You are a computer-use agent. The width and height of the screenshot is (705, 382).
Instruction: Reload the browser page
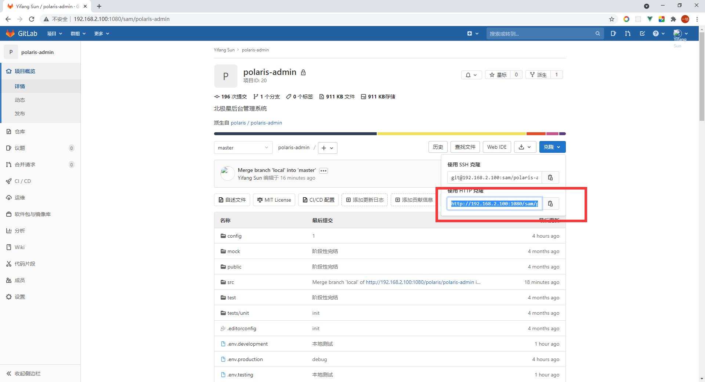pos(32,19)
